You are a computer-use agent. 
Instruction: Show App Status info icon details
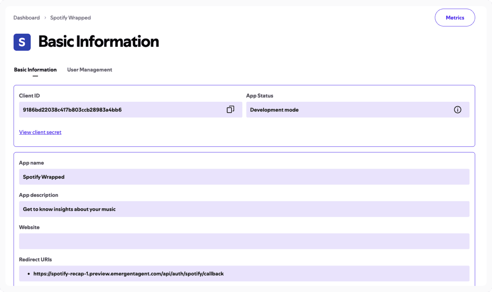click(x=458, y=110)
